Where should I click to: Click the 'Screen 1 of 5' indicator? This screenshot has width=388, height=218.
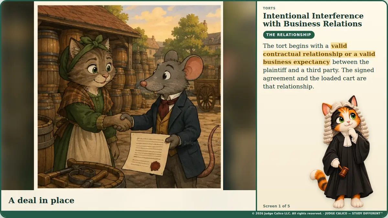click(276, 206)
